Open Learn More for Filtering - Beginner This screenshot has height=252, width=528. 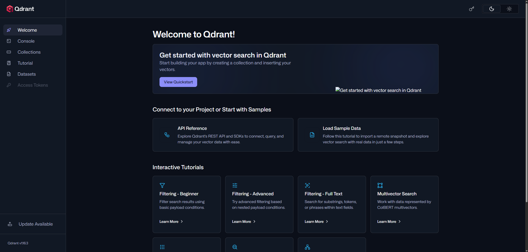pos(171,221)
